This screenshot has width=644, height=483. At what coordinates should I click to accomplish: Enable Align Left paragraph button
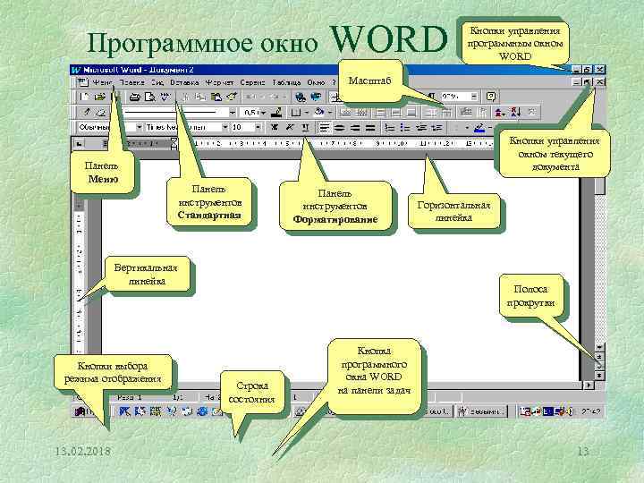click(x=325, y=128)
